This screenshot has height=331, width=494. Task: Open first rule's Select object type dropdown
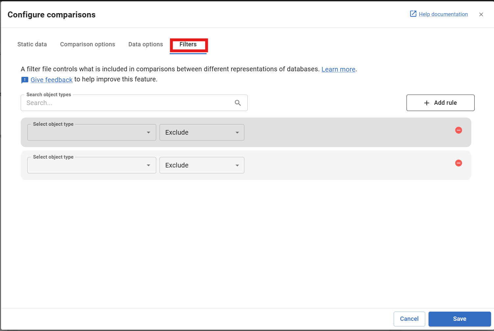pyautogui.click(x=91, y=132)
